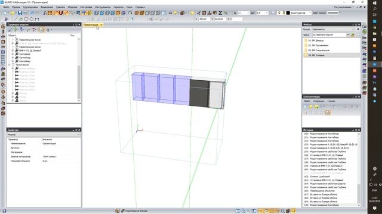Create new document with blank page icon
Viewport: 382px width, 214px height.
point(5,13)
